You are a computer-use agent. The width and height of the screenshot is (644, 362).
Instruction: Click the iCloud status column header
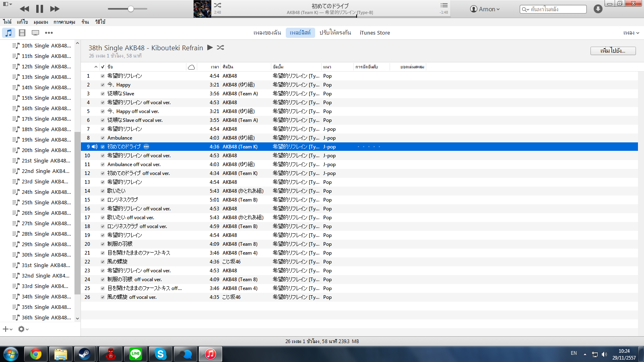(x=192, y=67)
